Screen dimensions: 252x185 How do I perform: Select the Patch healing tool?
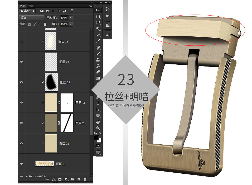click(x=98, y=48)
